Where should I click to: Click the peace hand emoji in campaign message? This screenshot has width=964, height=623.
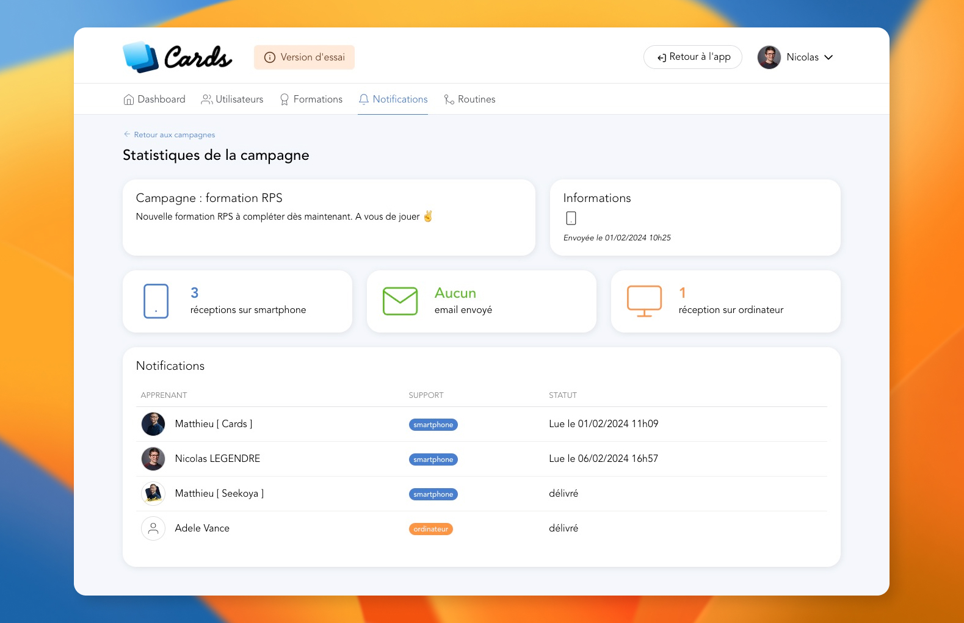pyautogui.click(x=428, y=216)
